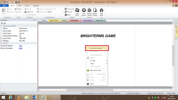
Task: Click the Projects side panel tab
Action: coord(177,31)
